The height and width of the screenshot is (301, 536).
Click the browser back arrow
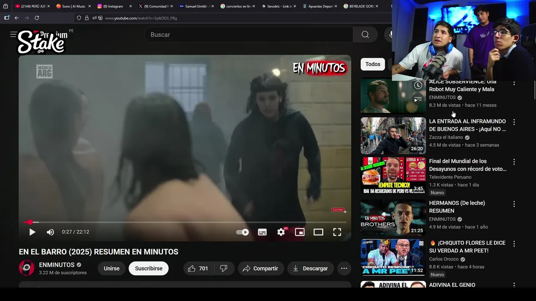17,18
